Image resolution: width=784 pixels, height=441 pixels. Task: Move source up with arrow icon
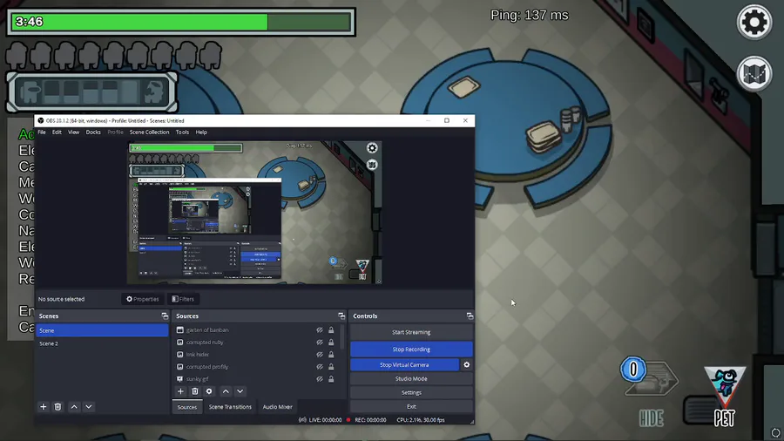click(226, 391)
